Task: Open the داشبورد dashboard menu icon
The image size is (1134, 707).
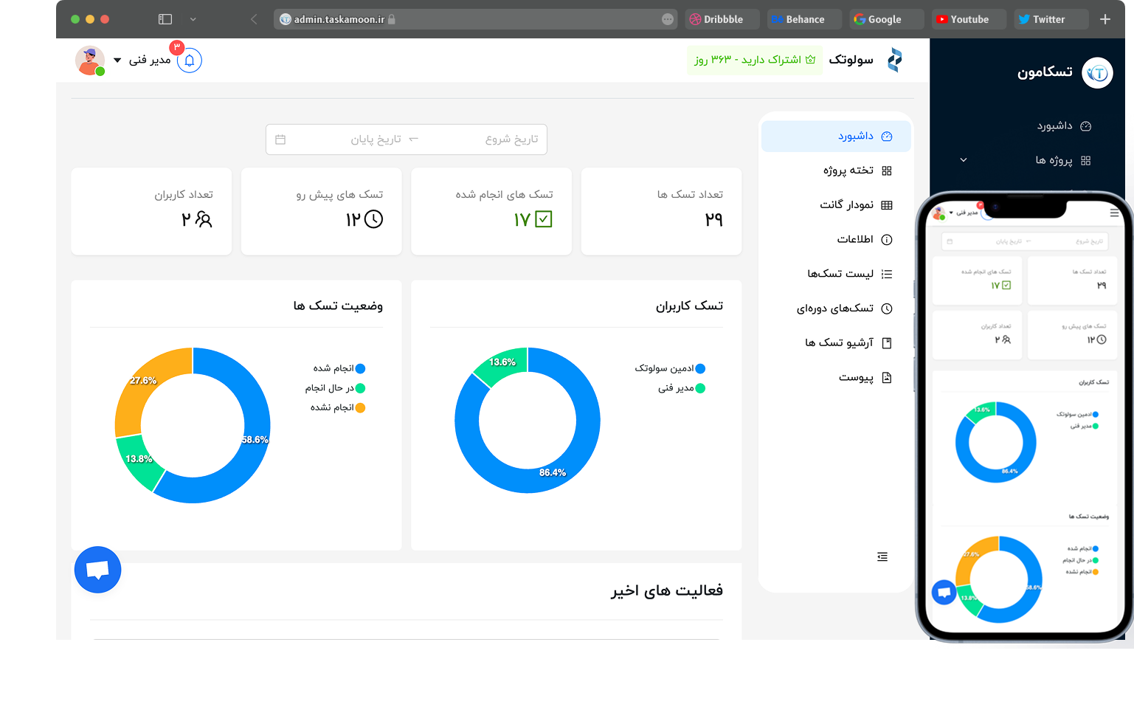Action: [885, 136]
